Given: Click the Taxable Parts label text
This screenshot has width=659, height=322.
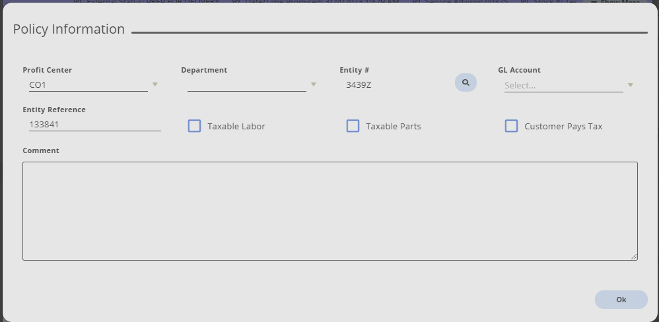Looking at the screenshot, I should (x=393, y=126).
